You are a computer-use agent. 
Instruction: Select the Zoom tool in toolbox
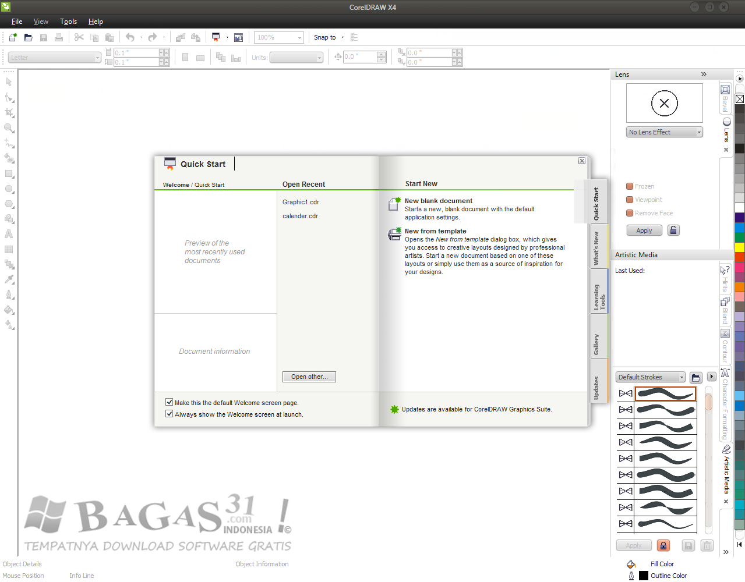tap(9, 127)
